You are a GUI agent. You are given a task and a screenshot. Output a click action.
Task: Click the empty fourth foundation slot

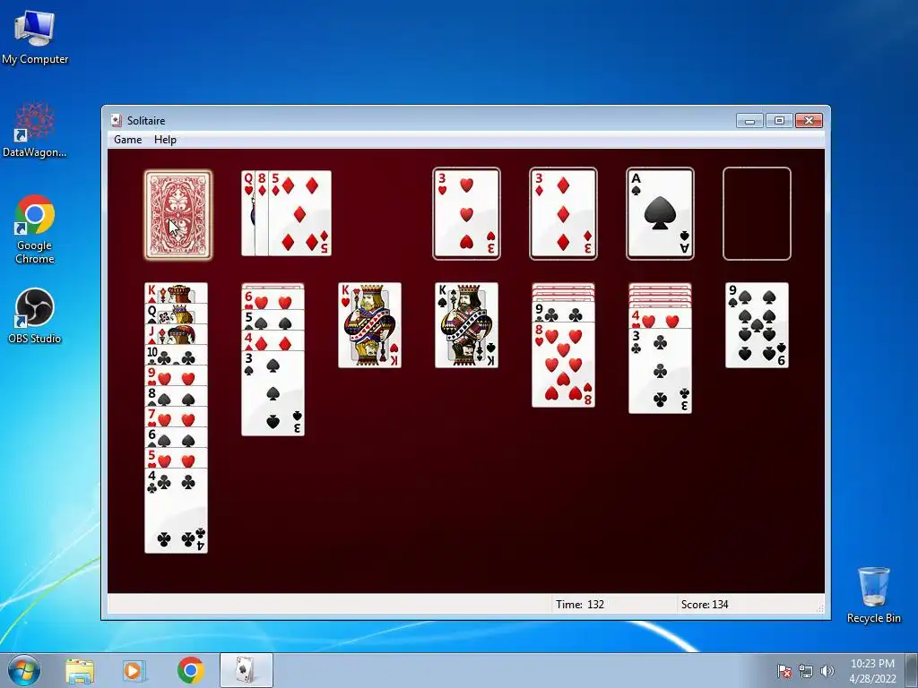coord(757,213)
